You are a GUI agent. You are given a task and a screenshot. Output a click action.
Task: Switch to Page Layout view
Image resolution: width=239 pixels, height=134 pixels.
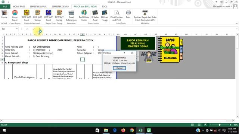click(x=199, y=125)
